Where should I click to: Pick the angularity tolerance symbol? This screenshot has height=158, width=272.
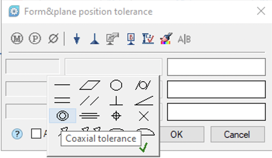click(143, 100)
